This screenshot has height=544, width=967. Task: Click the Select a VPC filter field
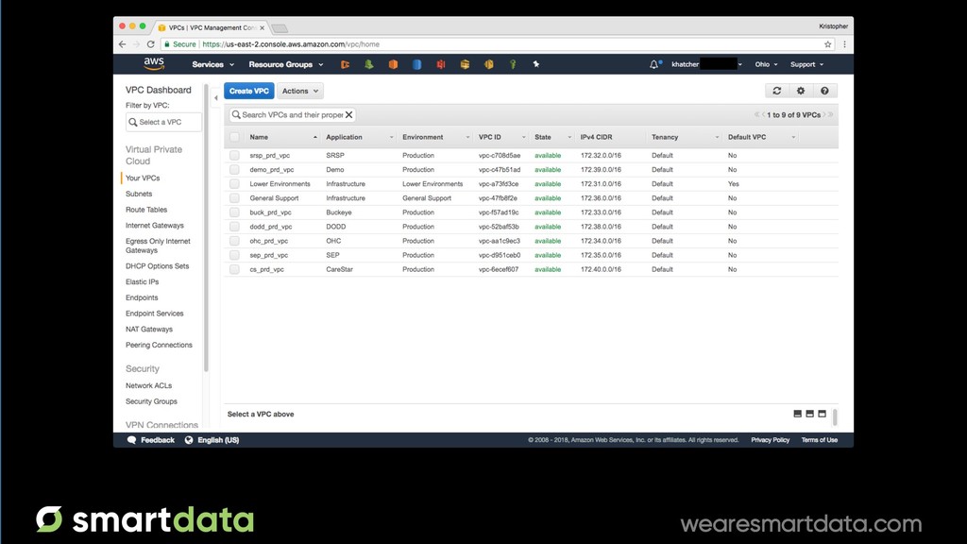coord(163,122)
